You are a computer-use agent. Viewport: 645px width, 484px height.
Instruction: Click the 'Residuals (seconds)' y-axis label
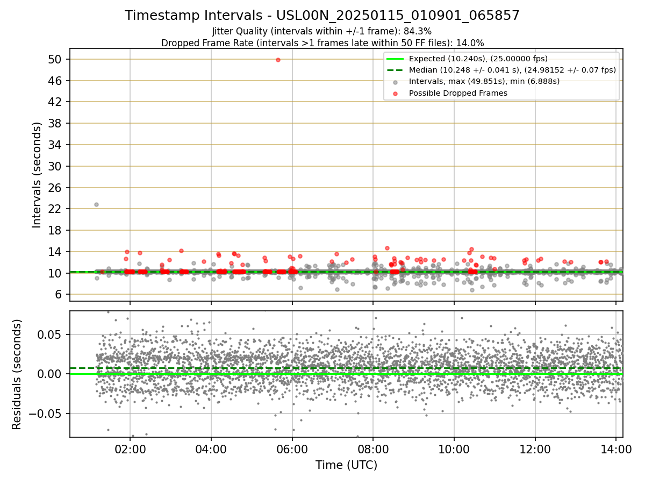click(x=17, y=374)
